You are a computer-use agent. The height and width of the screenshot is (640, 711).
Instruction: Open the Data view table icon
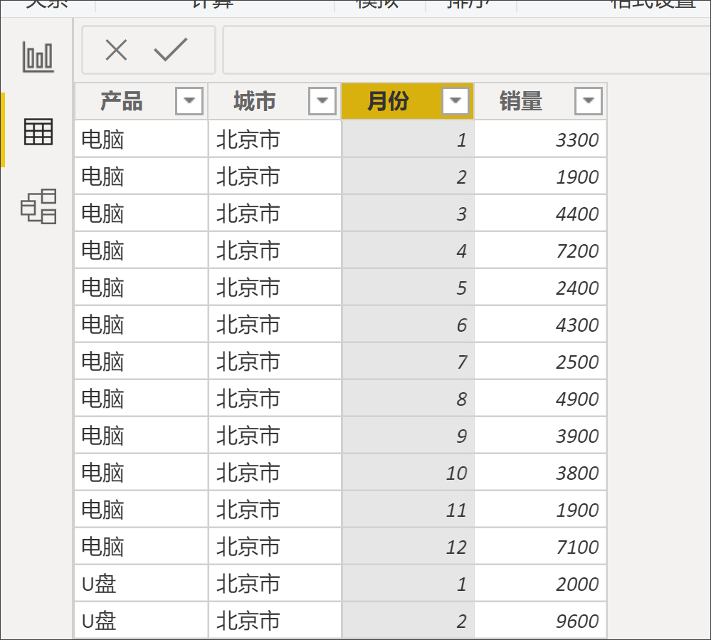tap(38, 132)
